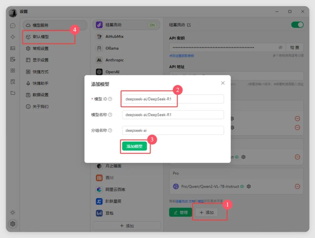Image resolution: width=315 pixels, height=238 pixels.
Task: Select the 阶跃星辰 provider
Action: tap(126, 201)
